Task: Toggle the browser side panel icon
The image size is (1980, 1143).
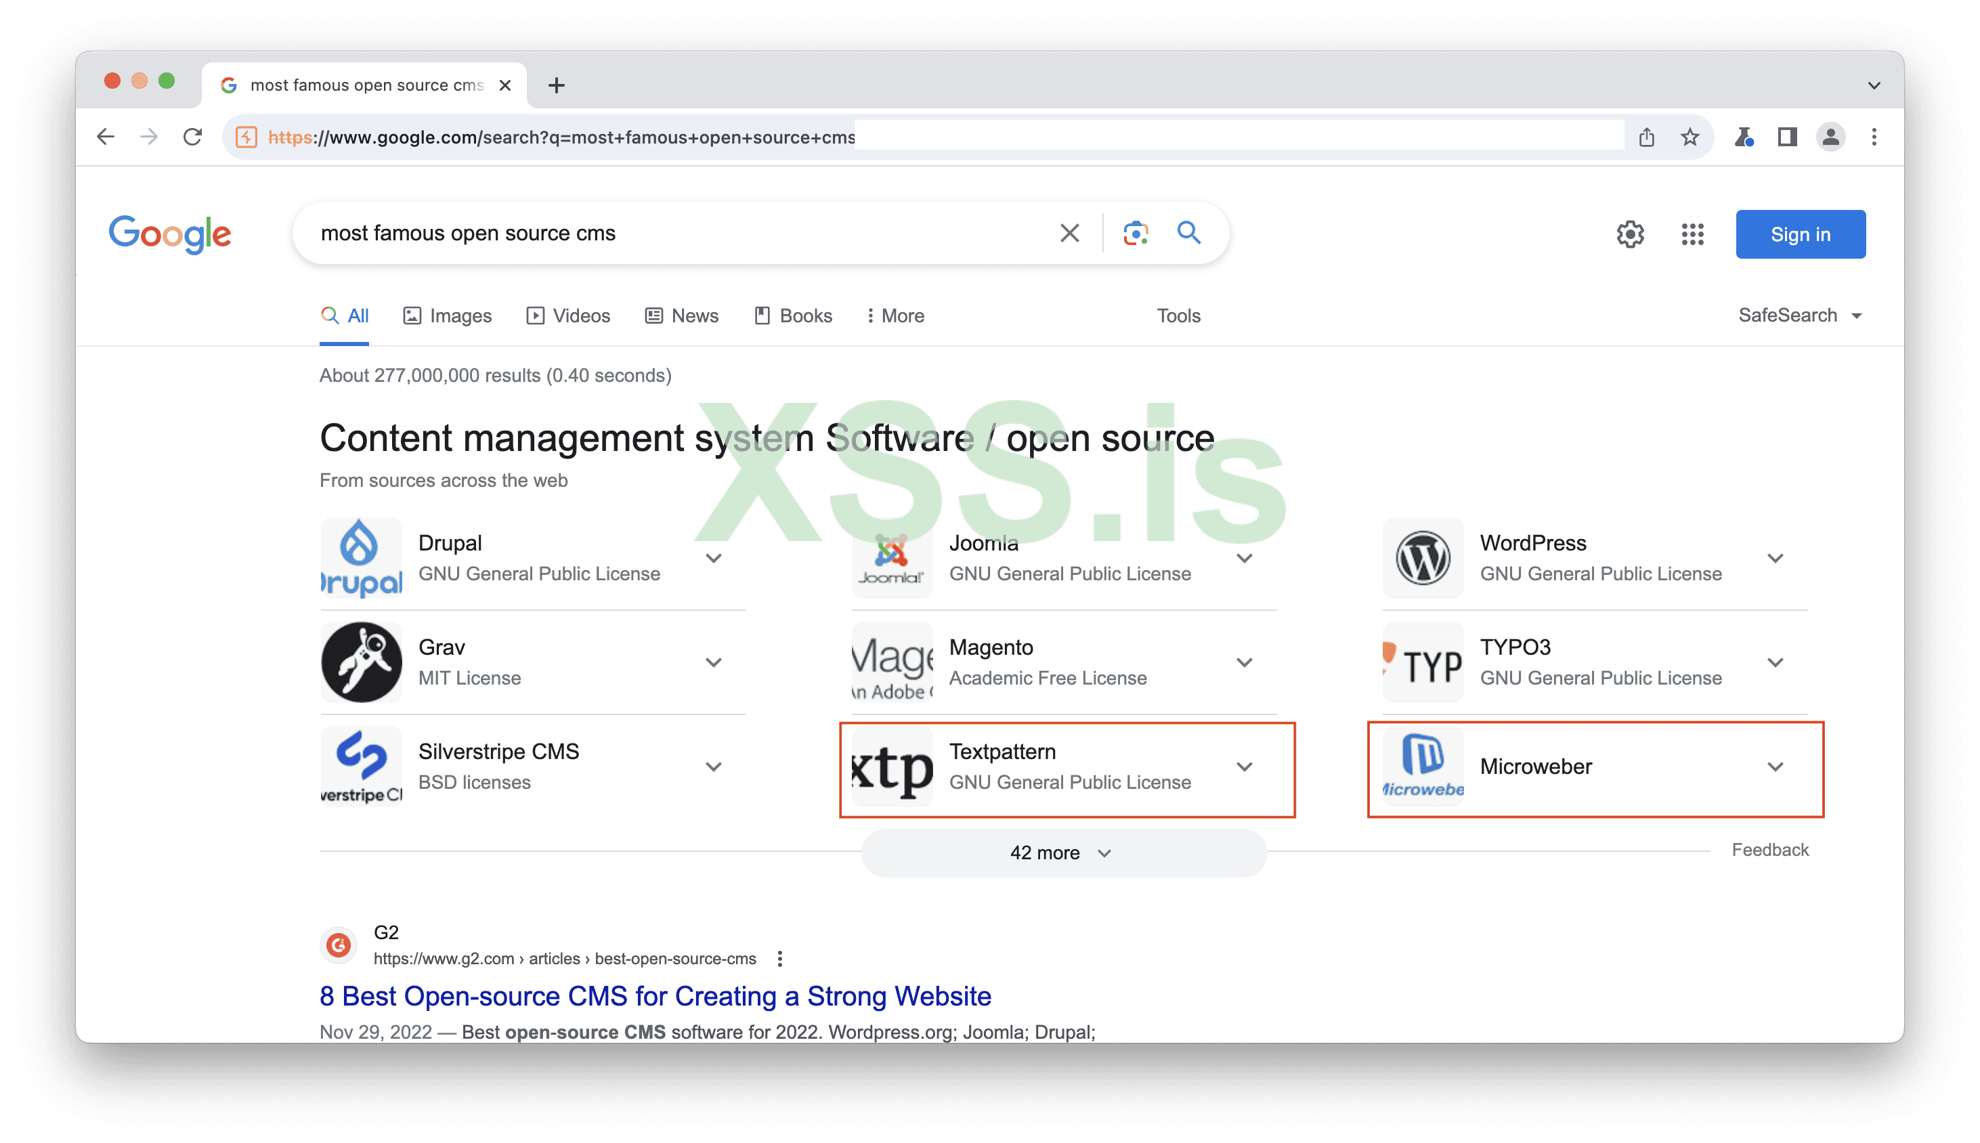Action: click(1787, 137)
